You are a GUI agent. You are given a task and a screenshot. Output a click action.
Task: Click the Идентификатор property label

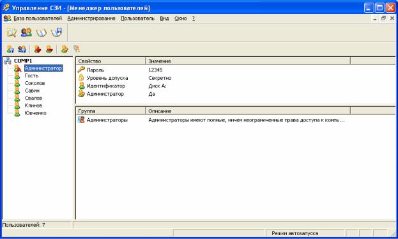coord(106,86)
